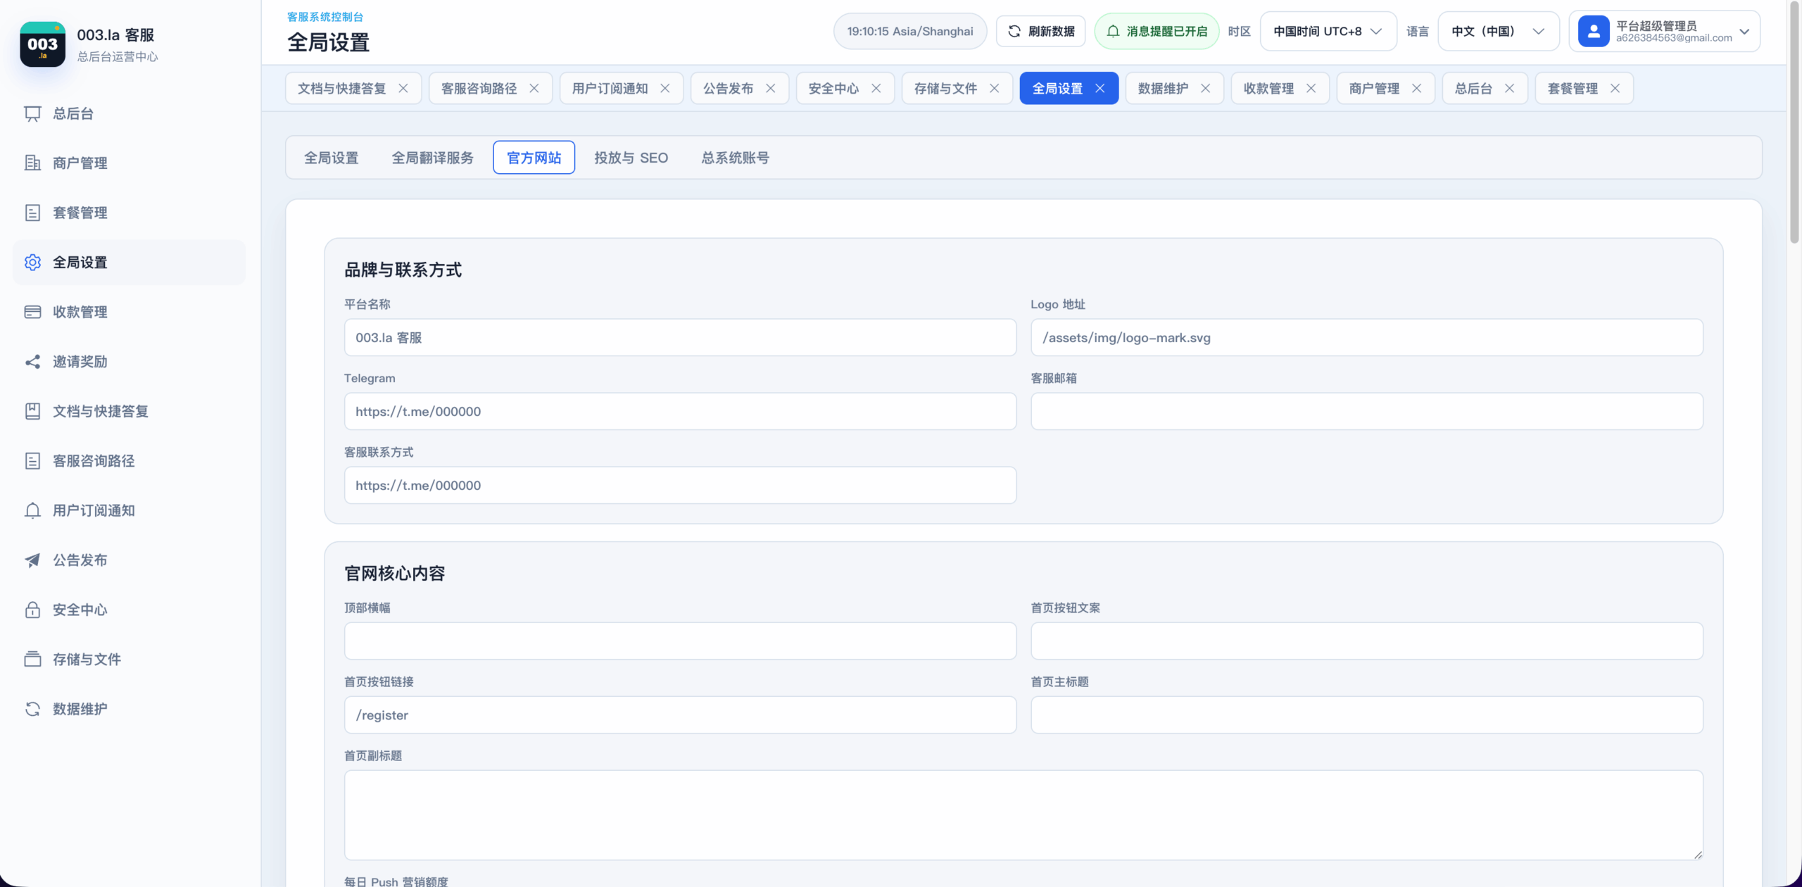Click the 总后台 sidebar monitor icon
The height and width of the screenshot is (887, 1802).
click(32, 113)
